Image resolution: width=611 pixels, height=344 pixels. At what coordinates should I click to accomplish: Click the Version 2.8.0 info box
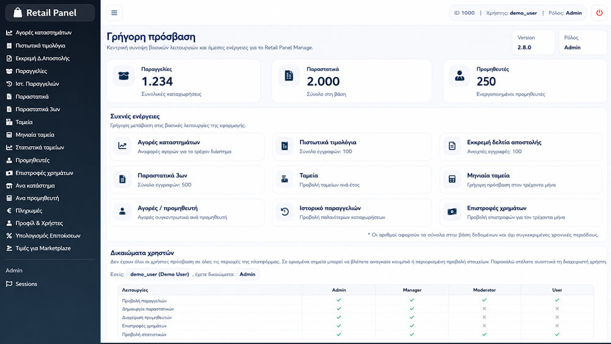(533, 42)
